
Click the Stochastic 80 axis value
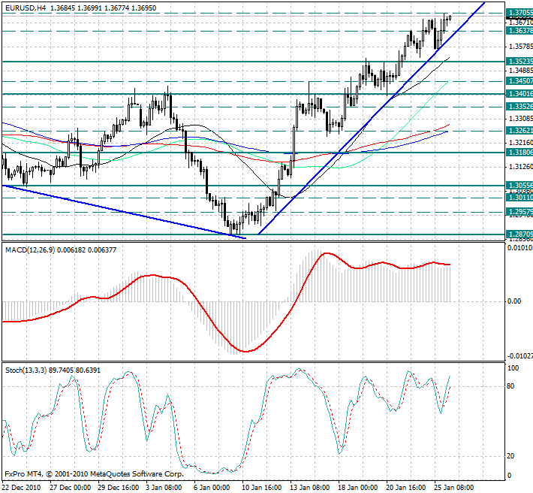pos(511,386)
